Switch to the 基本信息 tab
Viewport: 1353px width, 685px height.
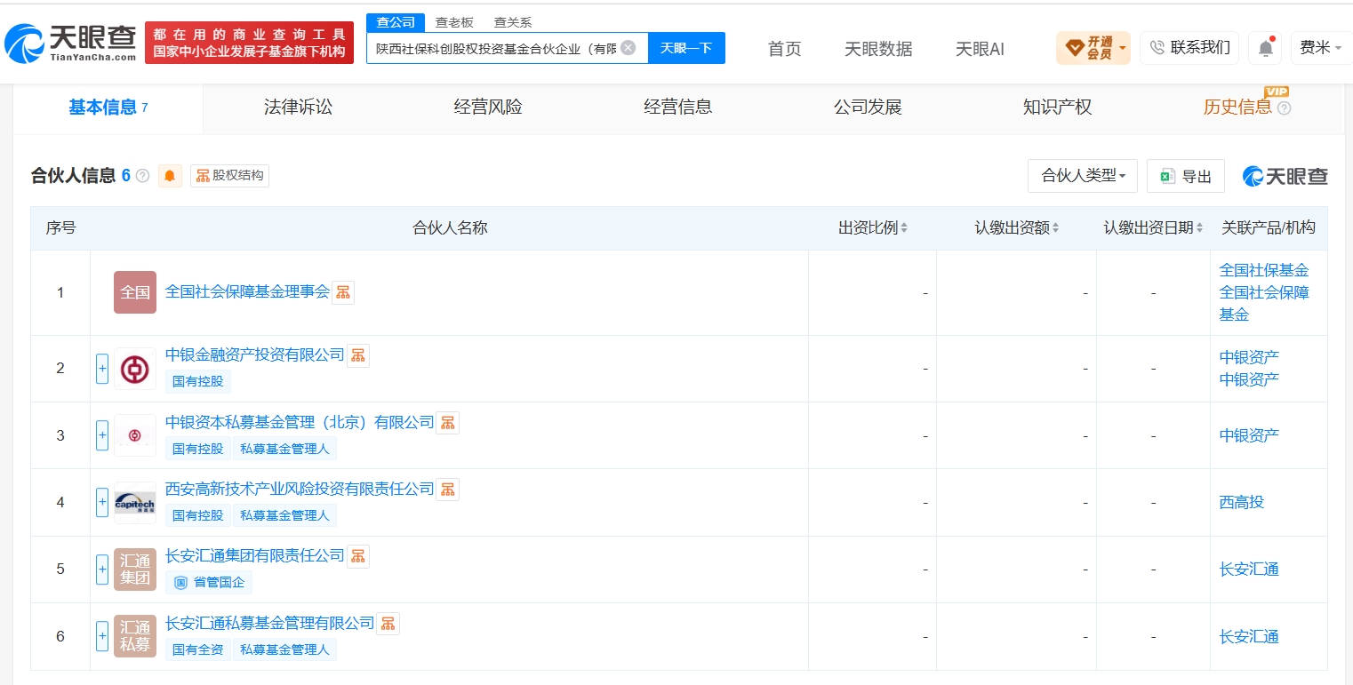(x=108, y=108)
